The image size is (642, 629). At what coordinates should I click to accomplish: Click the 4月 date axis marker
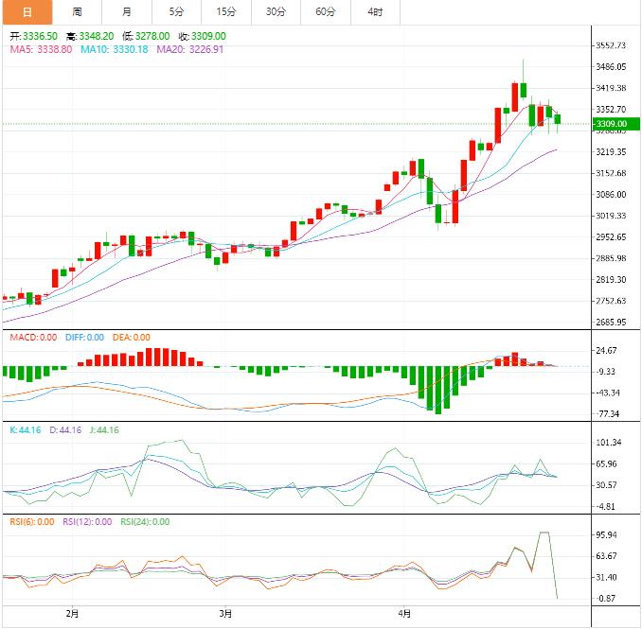404,615
